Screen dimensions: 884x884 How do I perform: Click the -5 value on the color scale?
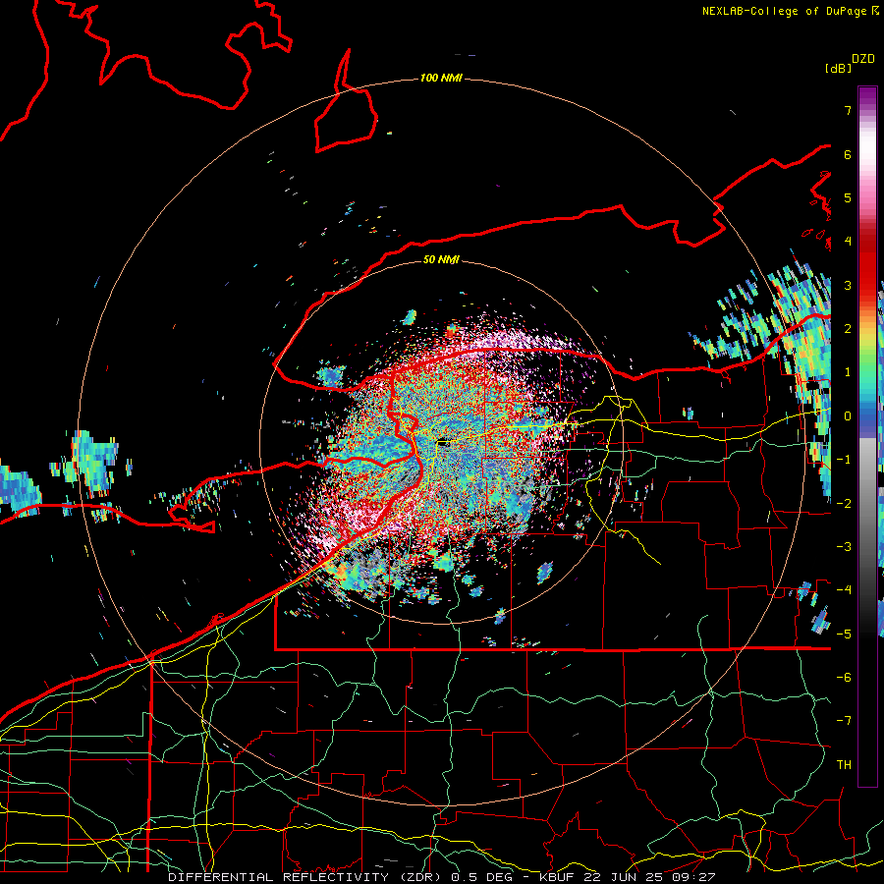pos(844,634)
